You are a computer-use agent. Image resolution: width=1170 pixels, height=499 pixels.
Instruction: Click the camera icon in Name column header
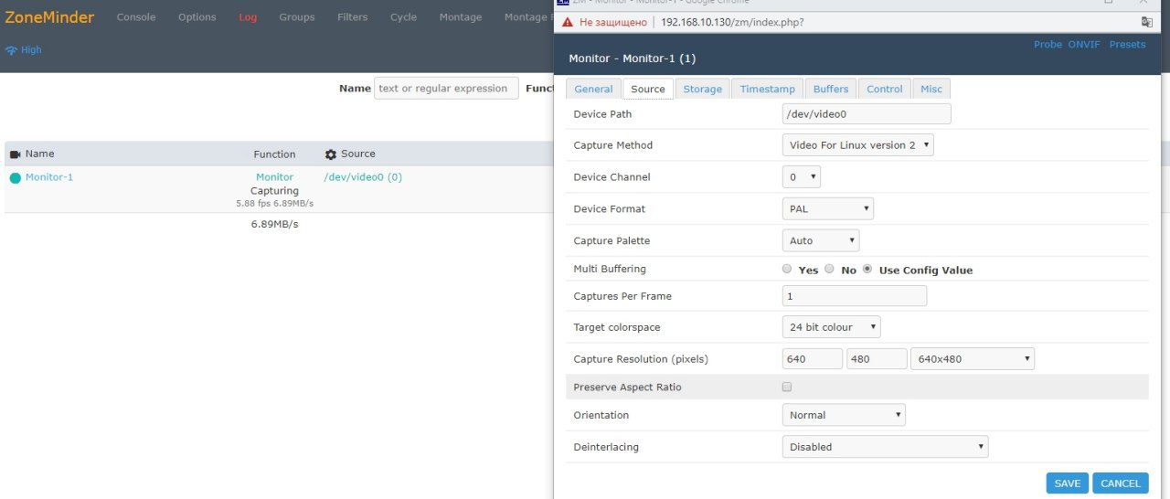(x=15, y=154)
